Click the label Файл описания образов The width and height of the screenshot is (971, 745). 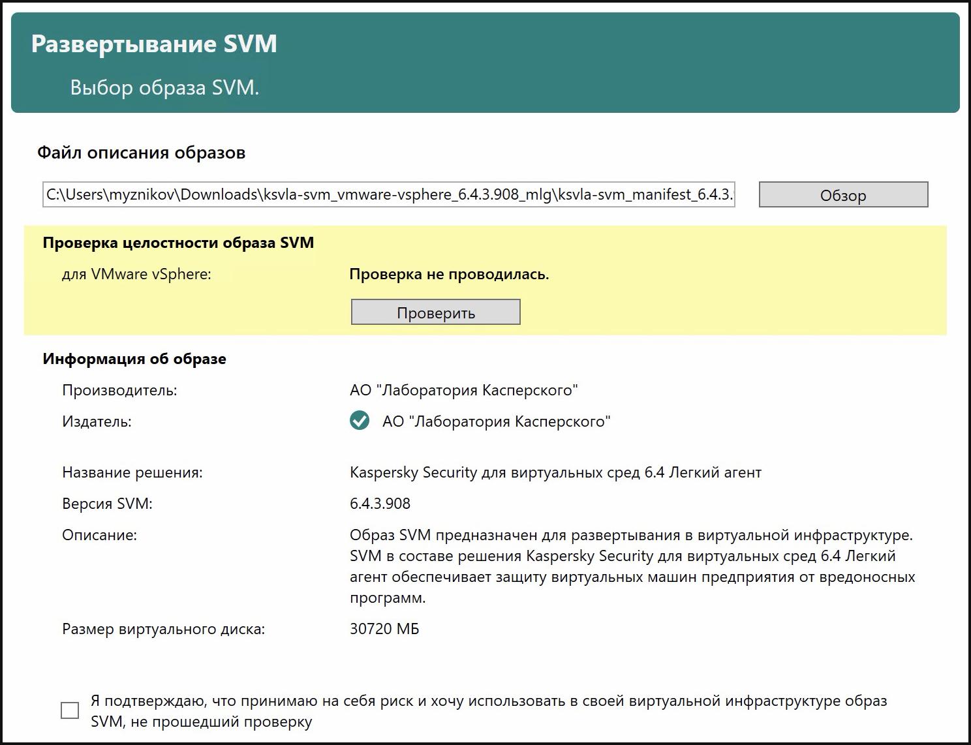point(142,153)
